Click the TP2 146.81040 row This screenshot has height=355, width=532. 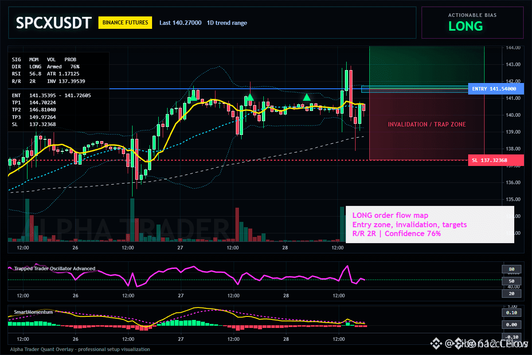(34, 110)
